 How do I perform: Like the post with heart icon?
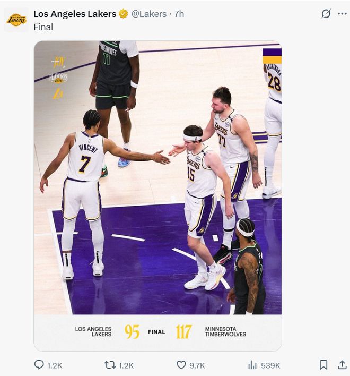pos(181,365)
